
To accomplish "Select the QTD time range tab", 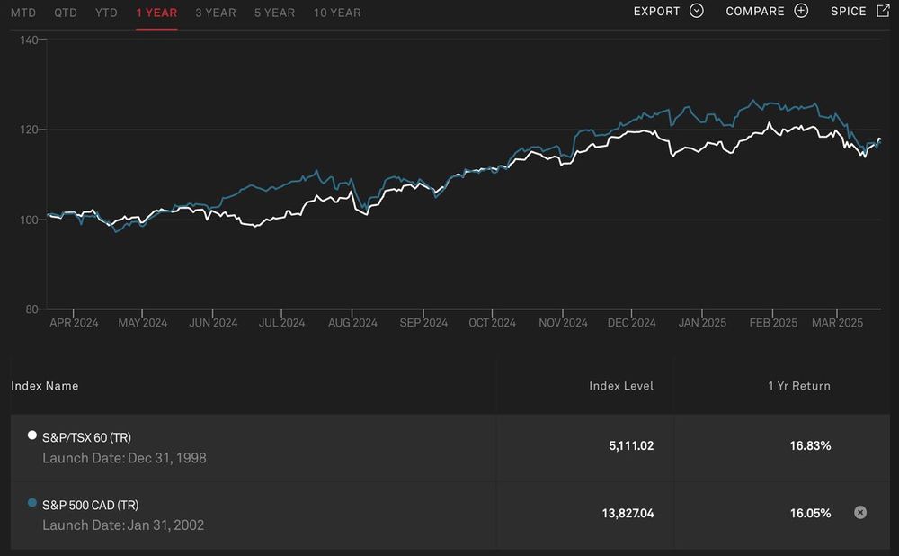I will click(x=66, y=13).
